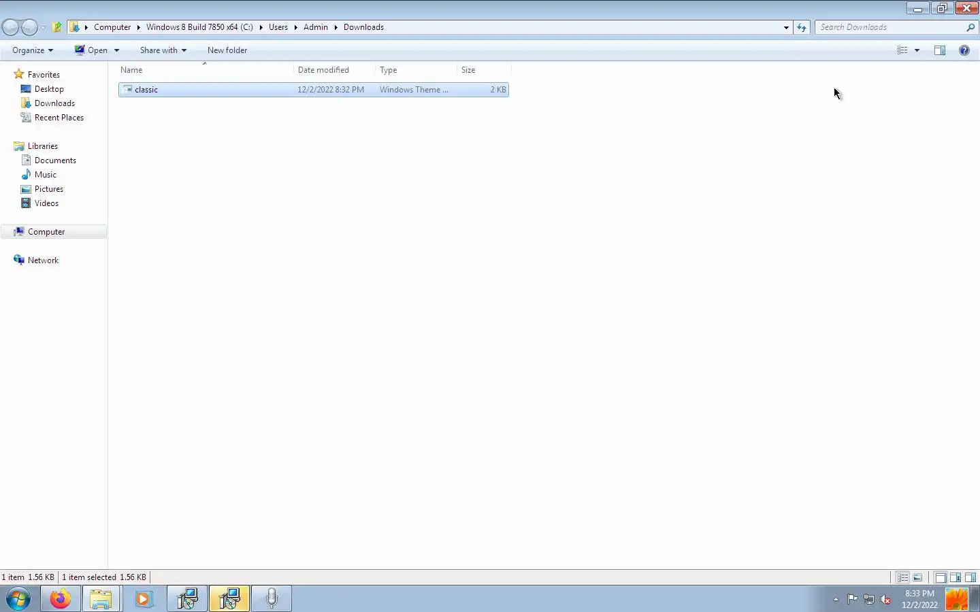Navigate to Users in the breadcrumb

point(278,27)
